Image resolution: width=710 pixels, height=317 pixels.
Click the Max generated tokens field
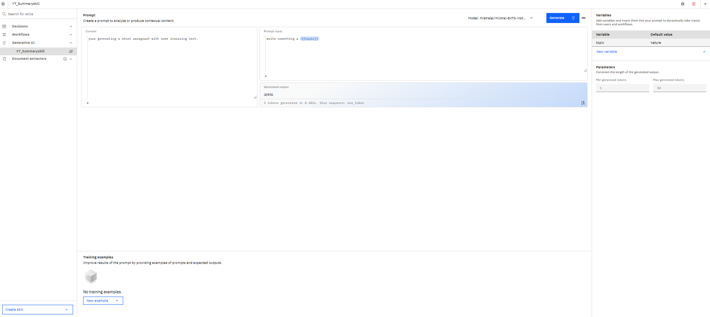pos(679,88)
